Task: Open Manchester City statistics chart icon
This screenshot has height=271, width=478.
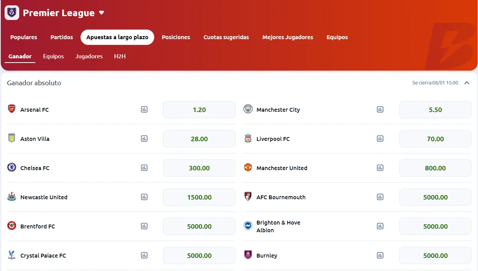Action: (x=380, y=109)
